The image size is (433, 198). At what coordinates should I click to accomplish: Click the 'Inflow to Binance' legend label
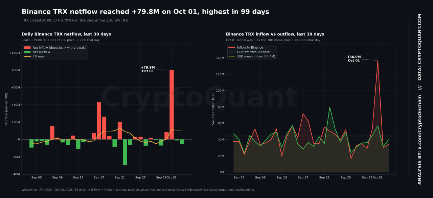click(250, 48)
